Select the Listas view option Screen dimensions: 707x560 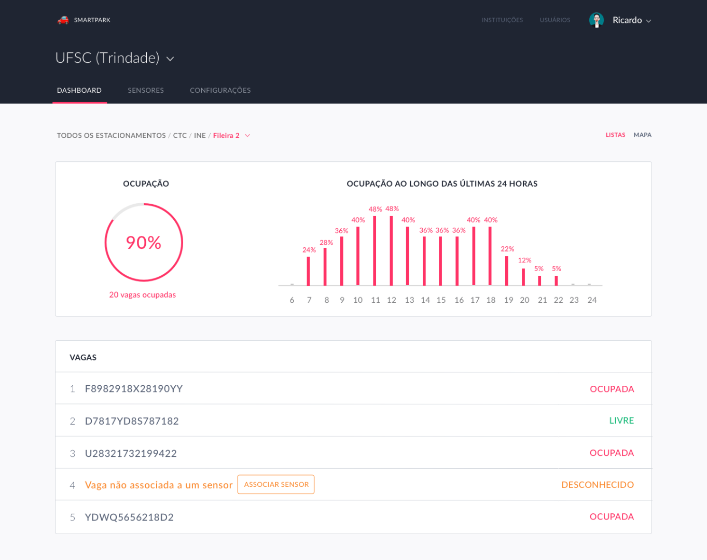coord(615,135)
